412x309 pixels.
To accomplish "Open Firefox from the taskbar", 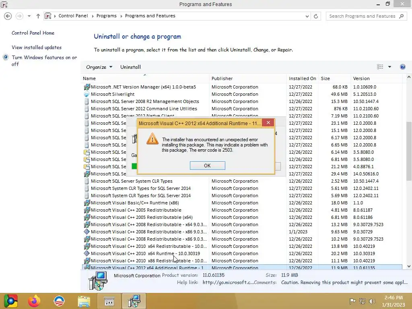I will [x=34, y=301].
